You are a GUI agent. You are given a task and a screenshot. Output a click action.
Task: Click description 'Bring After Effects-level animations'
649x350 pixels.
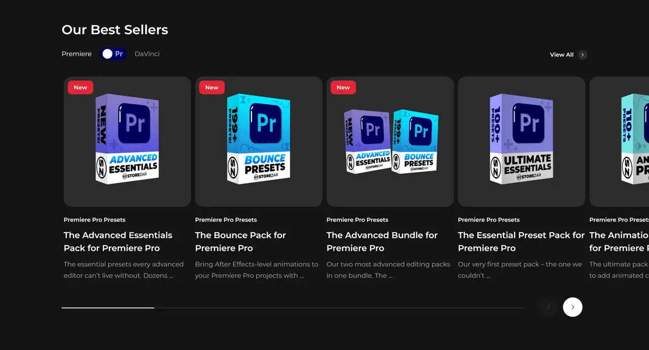257,270
